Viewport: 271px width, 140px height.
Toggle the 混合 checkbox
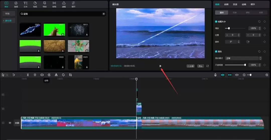(216, 51)
